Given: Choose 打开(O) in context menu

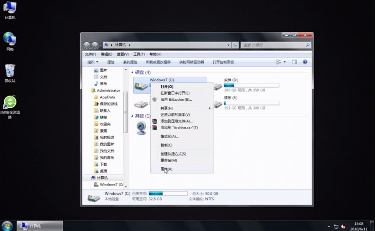Looking at the screenshot, I should pos(182,87).
